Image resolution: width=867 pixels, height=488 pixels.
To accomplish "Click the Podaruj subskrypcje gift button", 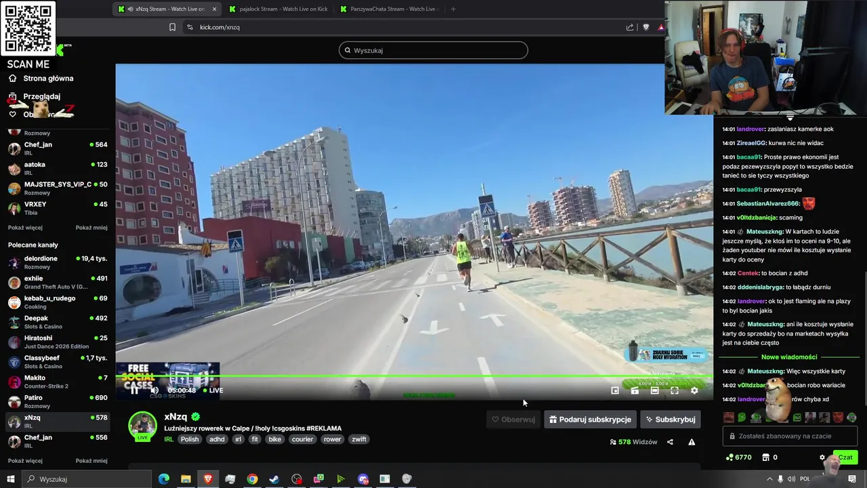I will pos(590,420).
